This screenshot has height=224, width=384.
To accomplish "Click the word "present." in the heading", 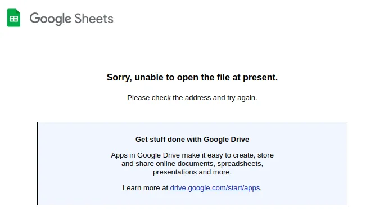I will click(x=260, y=78).
